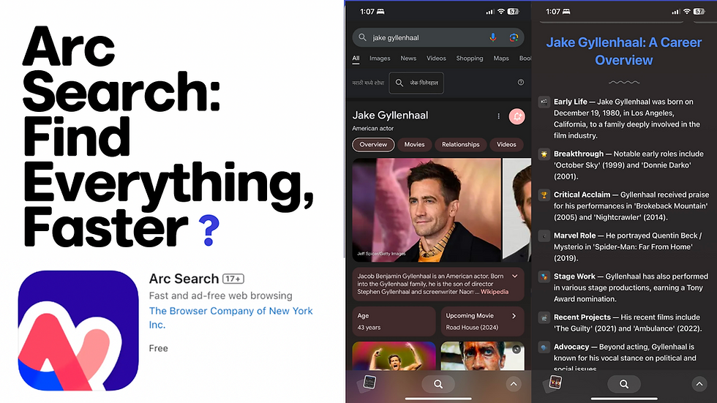Open the three-dot menu beside Jake Gyllenhaal
Screen dimensions: 717x403
pyautogui.click(x=498, y=116)
